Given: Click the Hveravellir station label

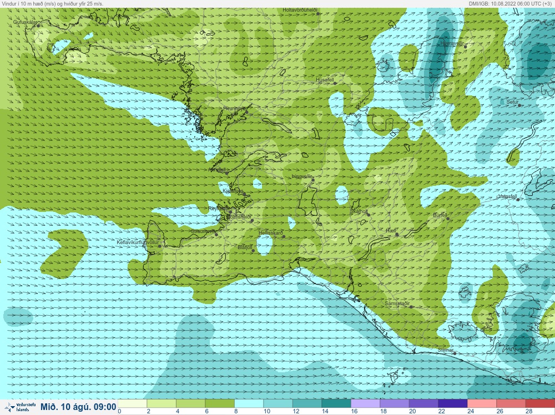Looking at the screenshot, I should pyautogui.click(x=452, y=43).
